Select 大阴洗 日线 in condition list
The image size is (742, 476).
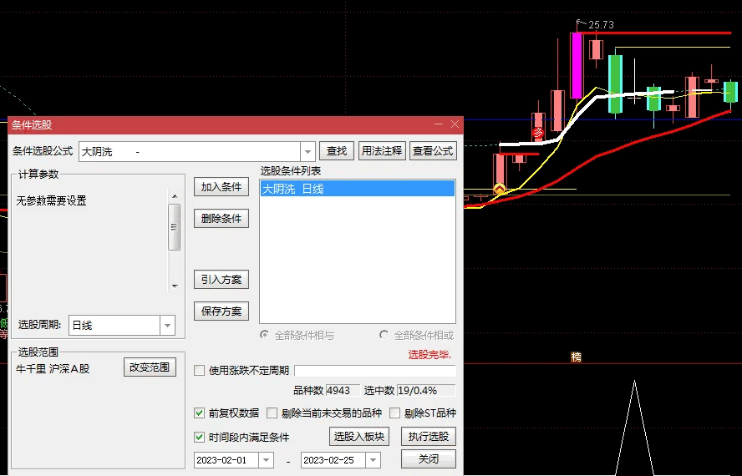click(x=358, y=189)
